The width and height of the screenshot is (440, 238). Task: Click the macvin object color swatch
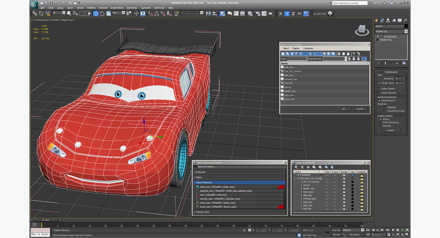pyautogui.click(x=406, y=26)
